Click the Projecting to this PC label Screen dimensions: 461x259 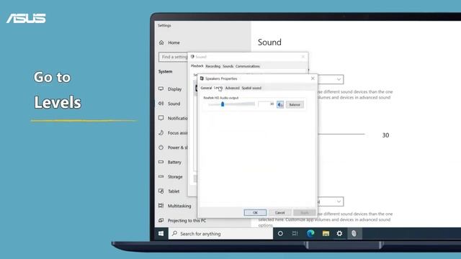tap(187, 221)
